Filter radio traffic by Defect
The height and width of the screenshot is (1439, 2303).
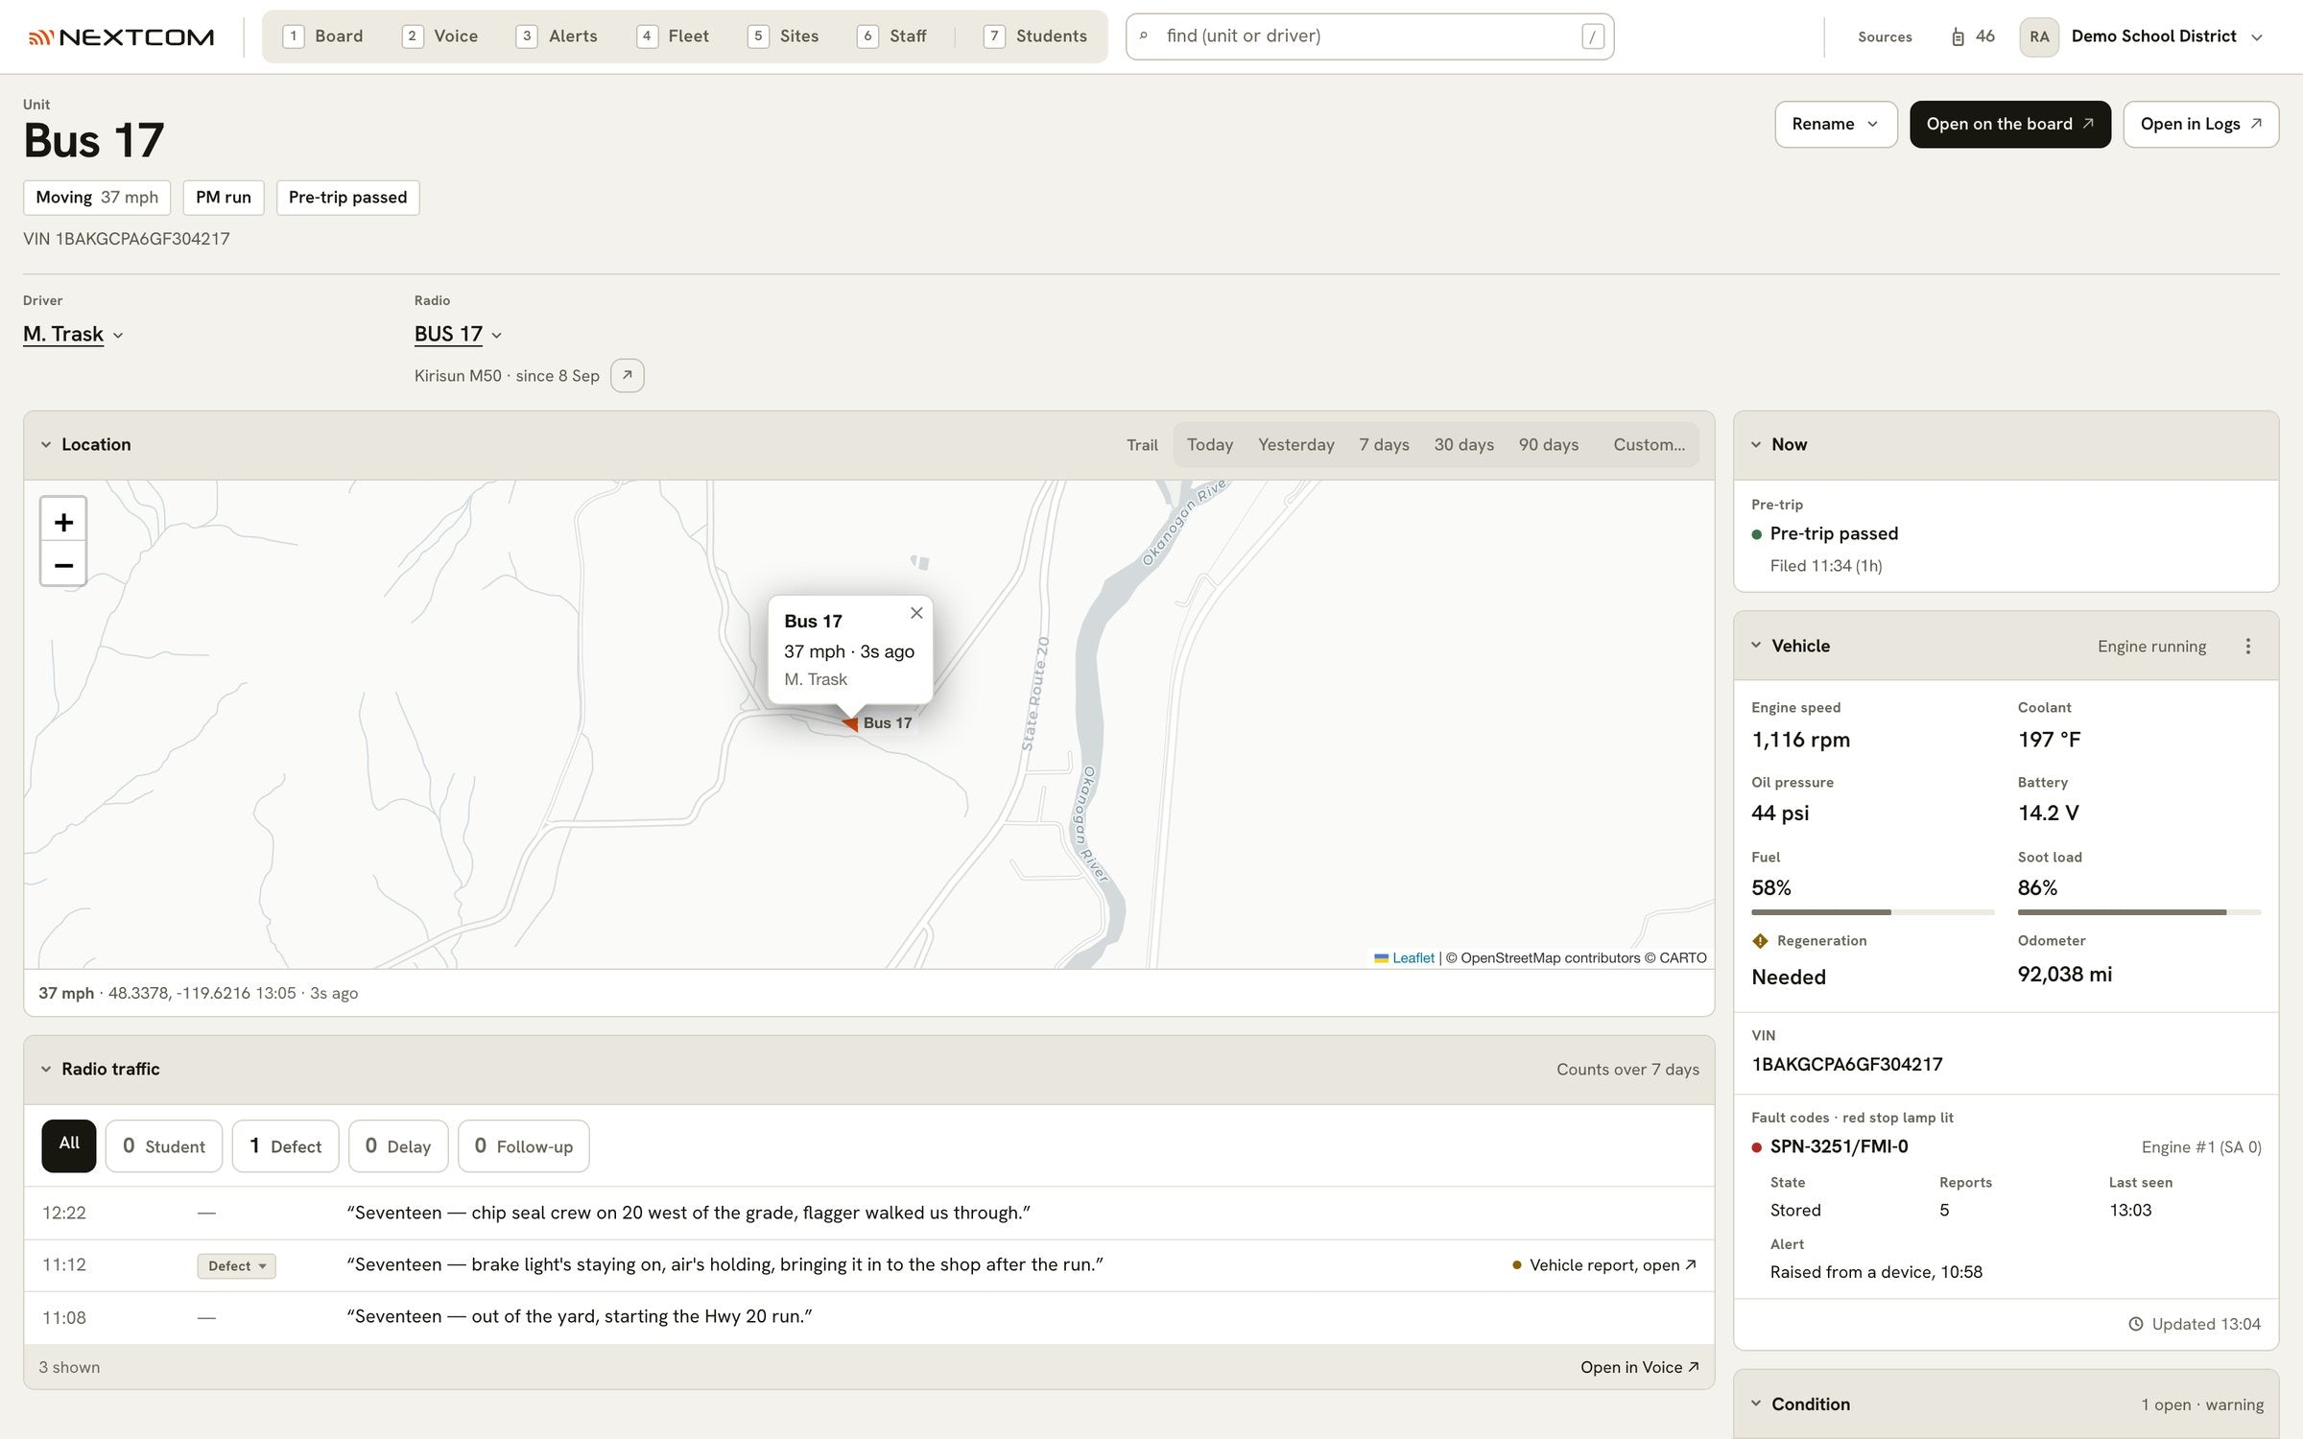pyautogui.click(x=286, y=1145)
